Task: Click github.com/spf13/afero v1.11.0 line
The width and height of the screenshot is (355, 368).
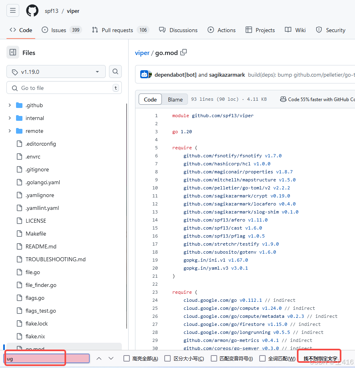Action: point(226,220)
